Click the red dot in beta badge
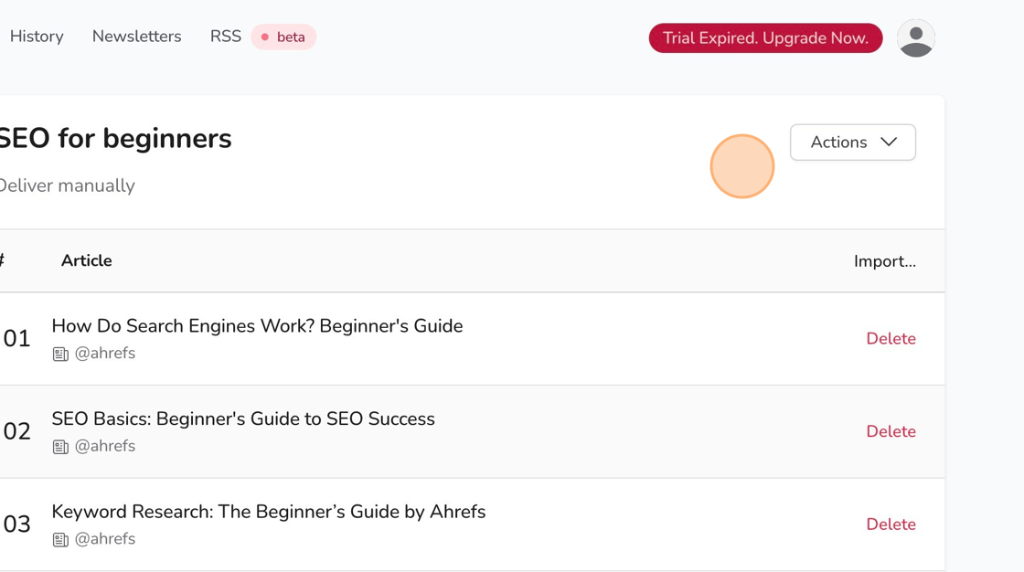Screen dimensions: 1024x572 264,37
